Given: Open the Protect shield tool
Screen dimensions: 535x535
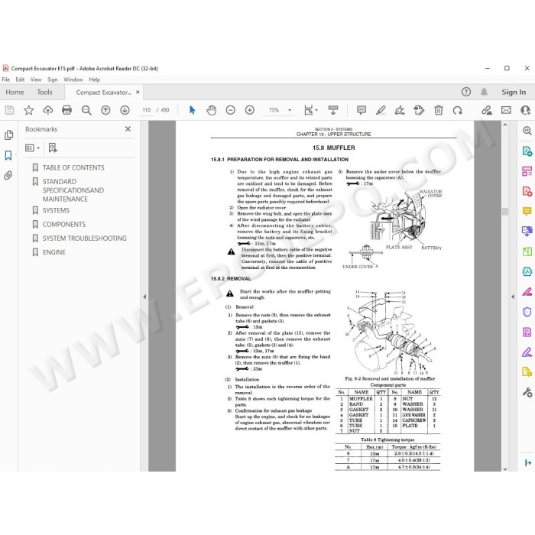Looking at the screenshot, I should (527, 312).
